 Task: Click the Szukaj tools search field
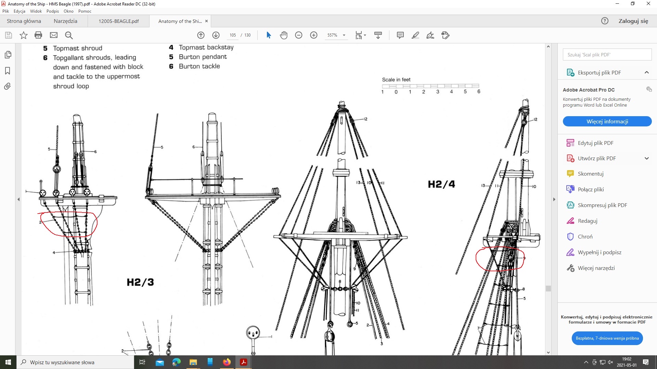[x=607, y=55]
